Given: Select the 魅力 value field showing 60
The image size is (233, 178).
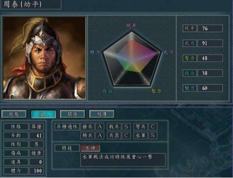Looking at the screenshot, I should tap(210, 88).
